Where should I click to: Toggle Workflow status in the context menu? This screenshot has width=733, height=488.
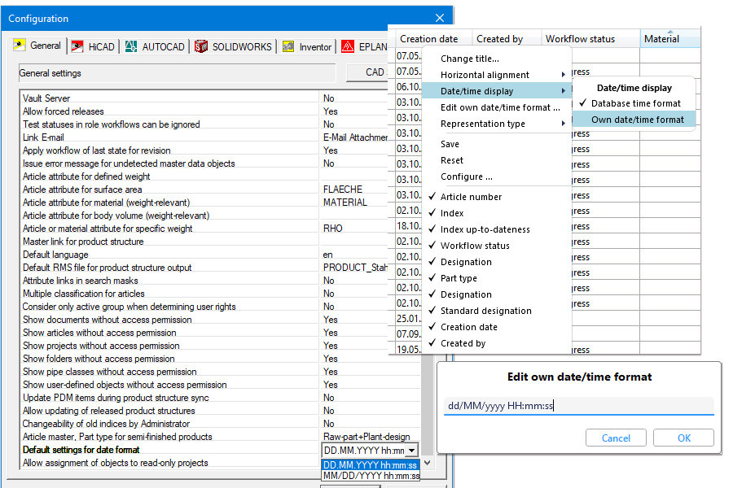pyautogui.click(x=475, y=246)
